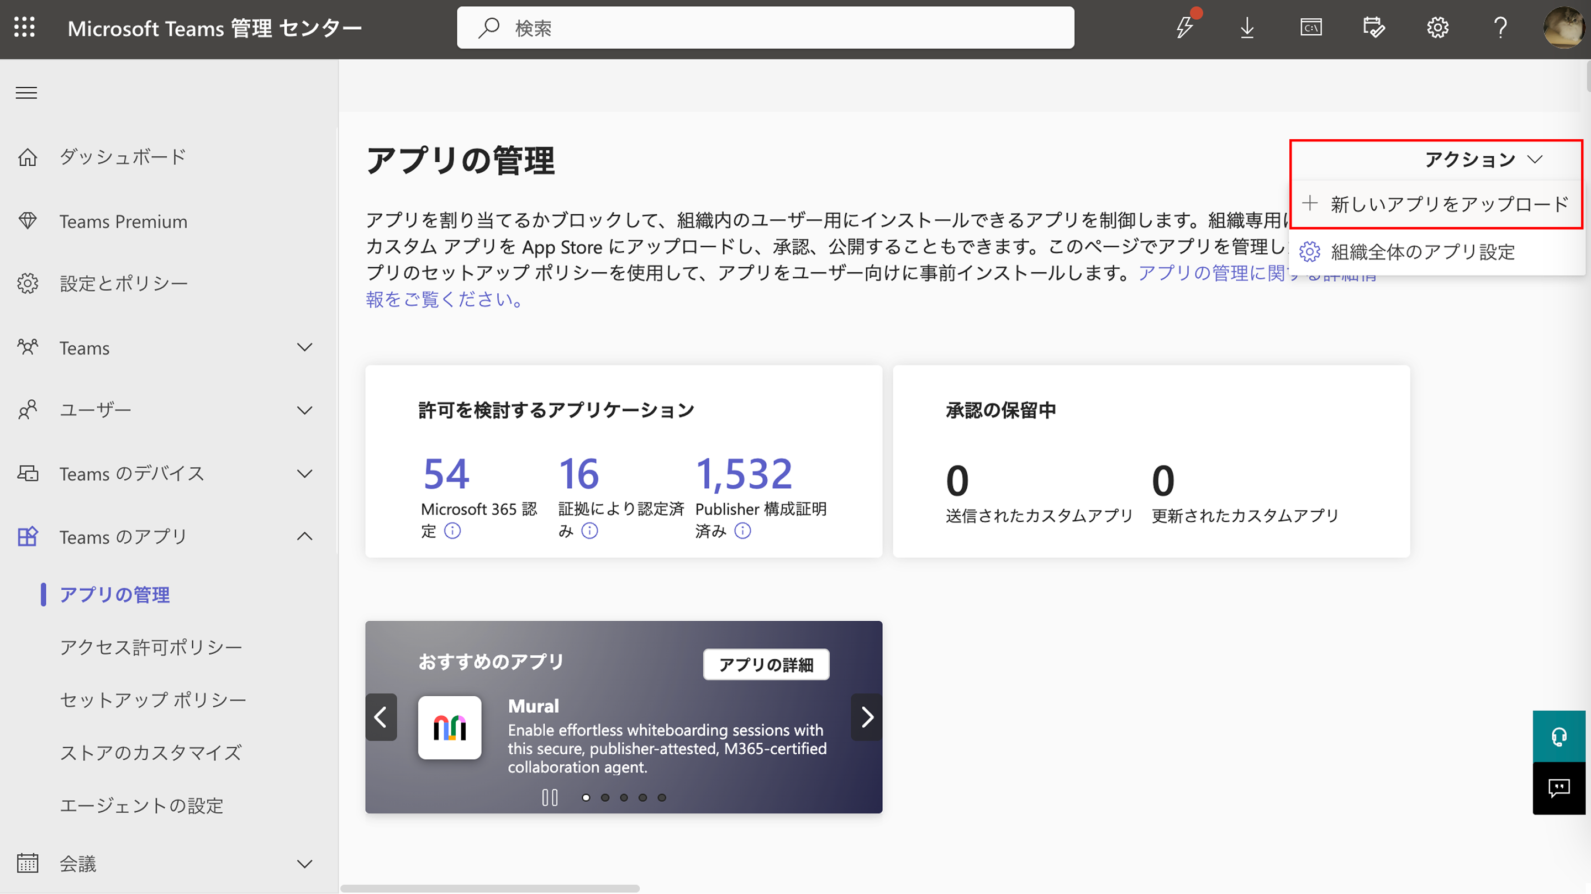Expand the Teams のデバイス section chevron
Image resolution: width=1591 pixels, height=894 pixels.
tap(304, 474)
